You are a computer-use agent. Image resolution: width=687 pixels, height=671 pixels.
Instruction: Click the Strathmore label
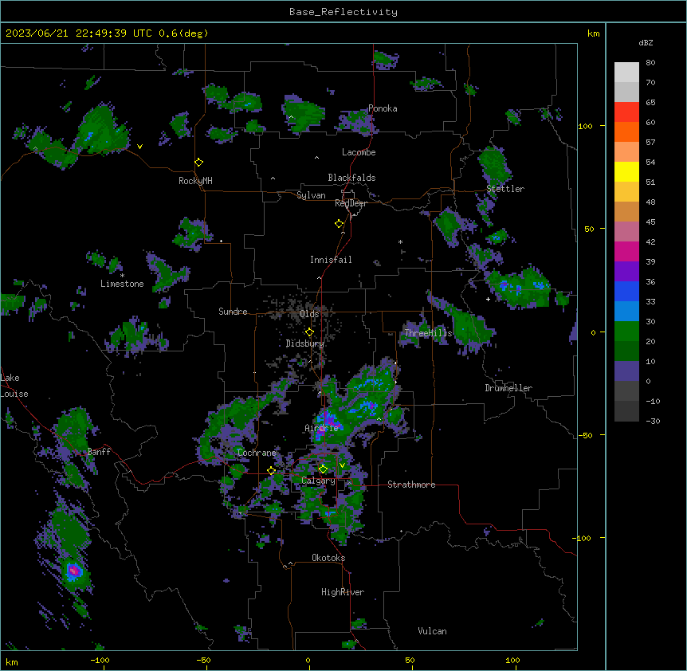pyautogui.click(x=411, y=485)
